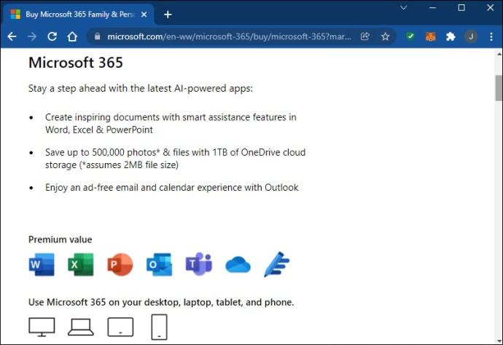Screen dimensions: 503x345
Task: Click the 'Create inspiring documents' bullet
Action: (171, 123)
